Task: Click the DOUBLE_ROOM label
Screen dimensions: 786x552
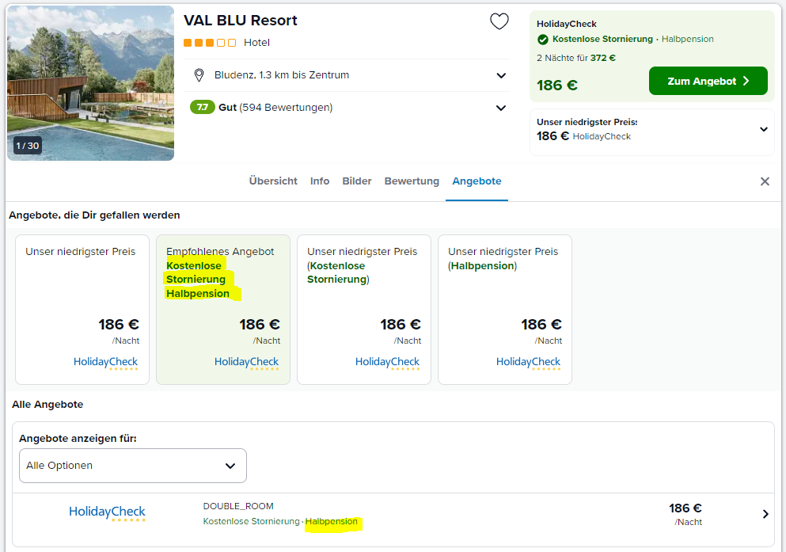Action: [x=238, y=506]
